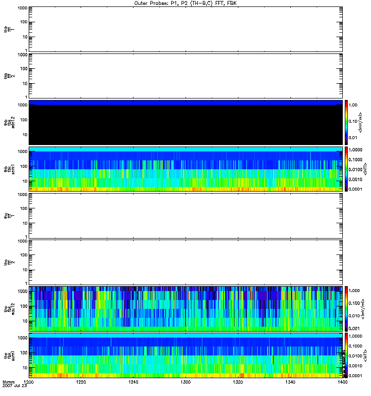Click the thb edc12 mV/m color bar
Viewport: 371px width, 396px height.
(x=347, y=123)
